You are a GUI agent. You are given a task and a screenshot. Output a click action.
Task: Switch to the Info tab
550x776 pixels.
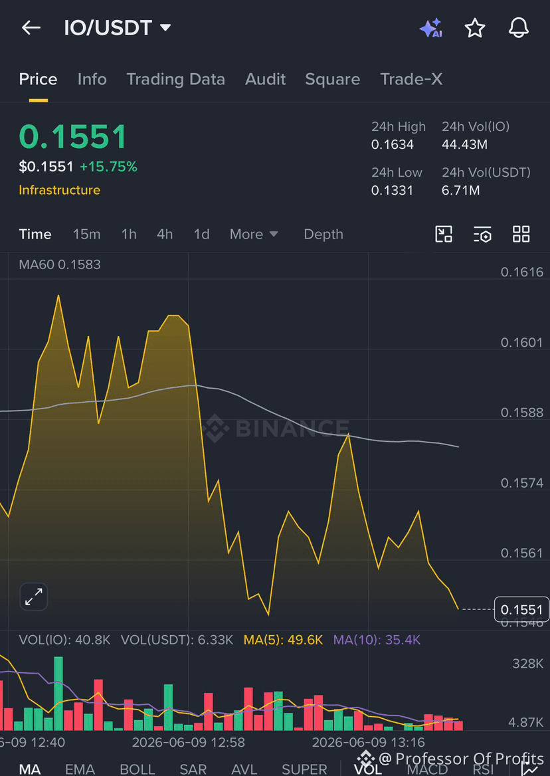tap(92, 79)
